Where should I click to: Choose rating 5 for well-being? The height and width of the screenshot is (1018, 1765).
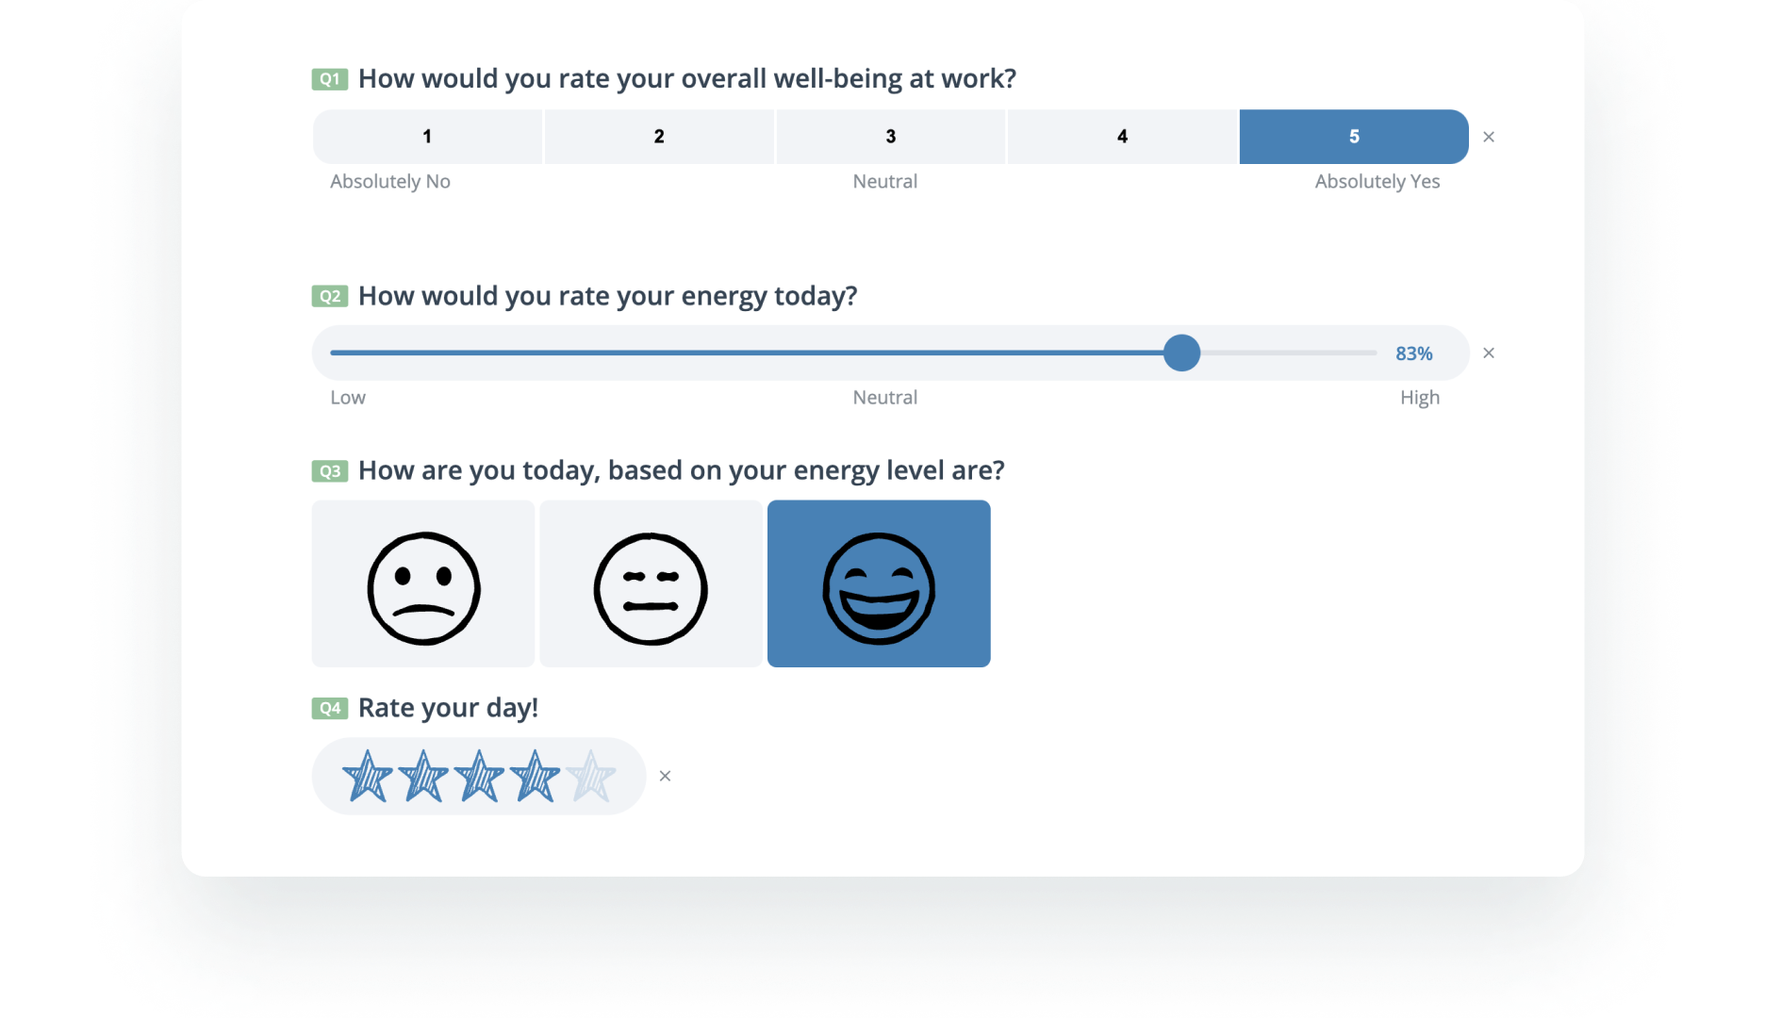click(1354, 137)
